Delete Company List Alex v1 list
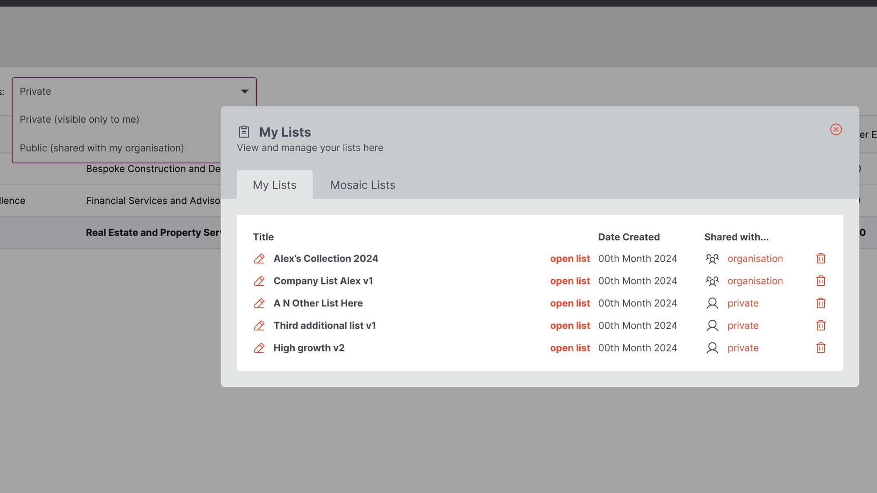Viewport: 877px width, 493px height. pyautogui.click(x=821, y=281)
